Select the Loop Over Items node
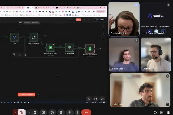Viewport: 173px width, 115px height. coord(33,37)
